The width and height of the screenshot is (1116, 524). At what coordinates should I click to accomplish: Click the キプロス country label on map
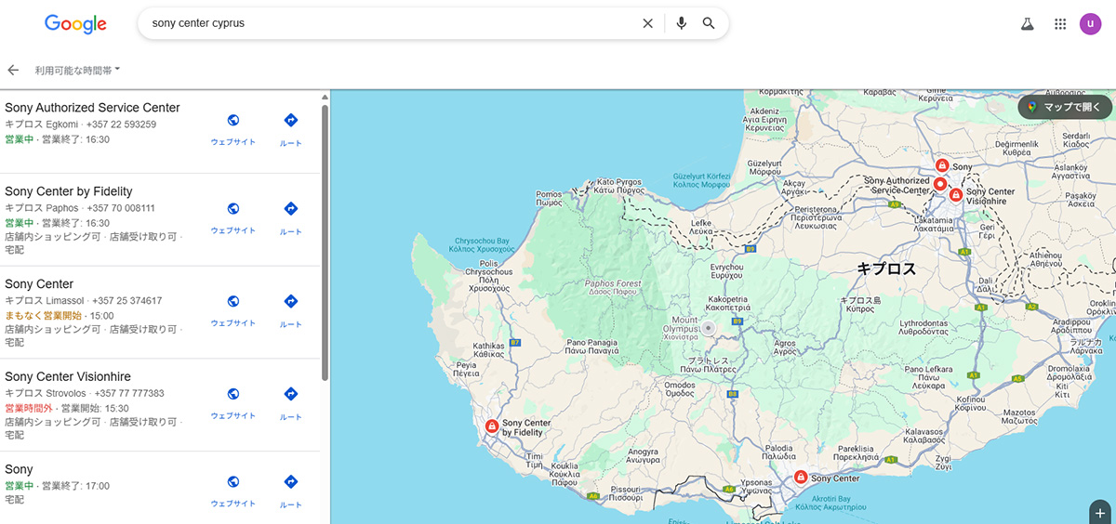[886, 269]
